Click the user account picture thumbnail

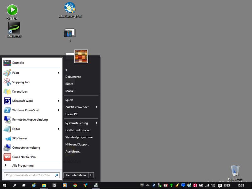pos(81,56)
